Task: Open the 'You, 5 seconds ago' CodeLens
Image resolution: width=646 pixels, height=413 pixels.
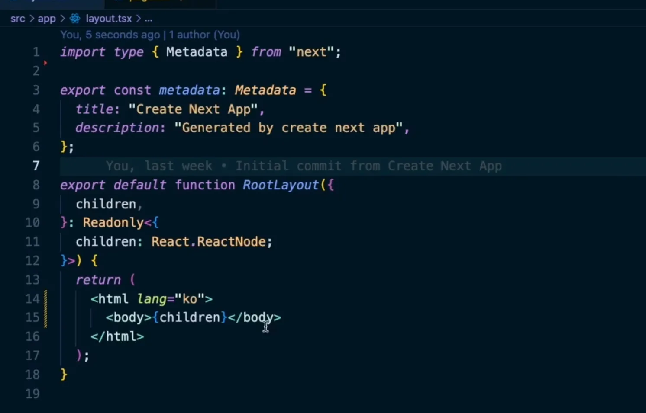Action: coord(110,35)
